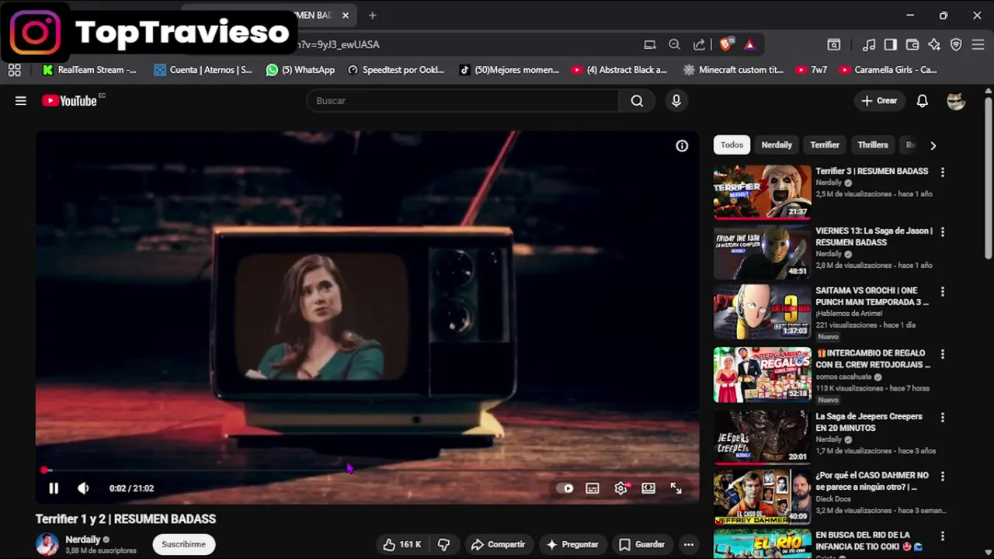Viewport: 994px width, 559px height.
Task: Select the Nerdaily filter chip
Action: [777, 145]
